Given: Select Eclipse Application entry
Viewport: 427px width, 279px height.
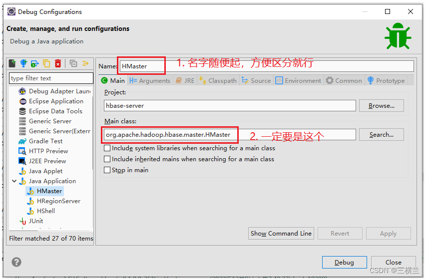Looking at the screenshot, I should [x=51, y=101].
